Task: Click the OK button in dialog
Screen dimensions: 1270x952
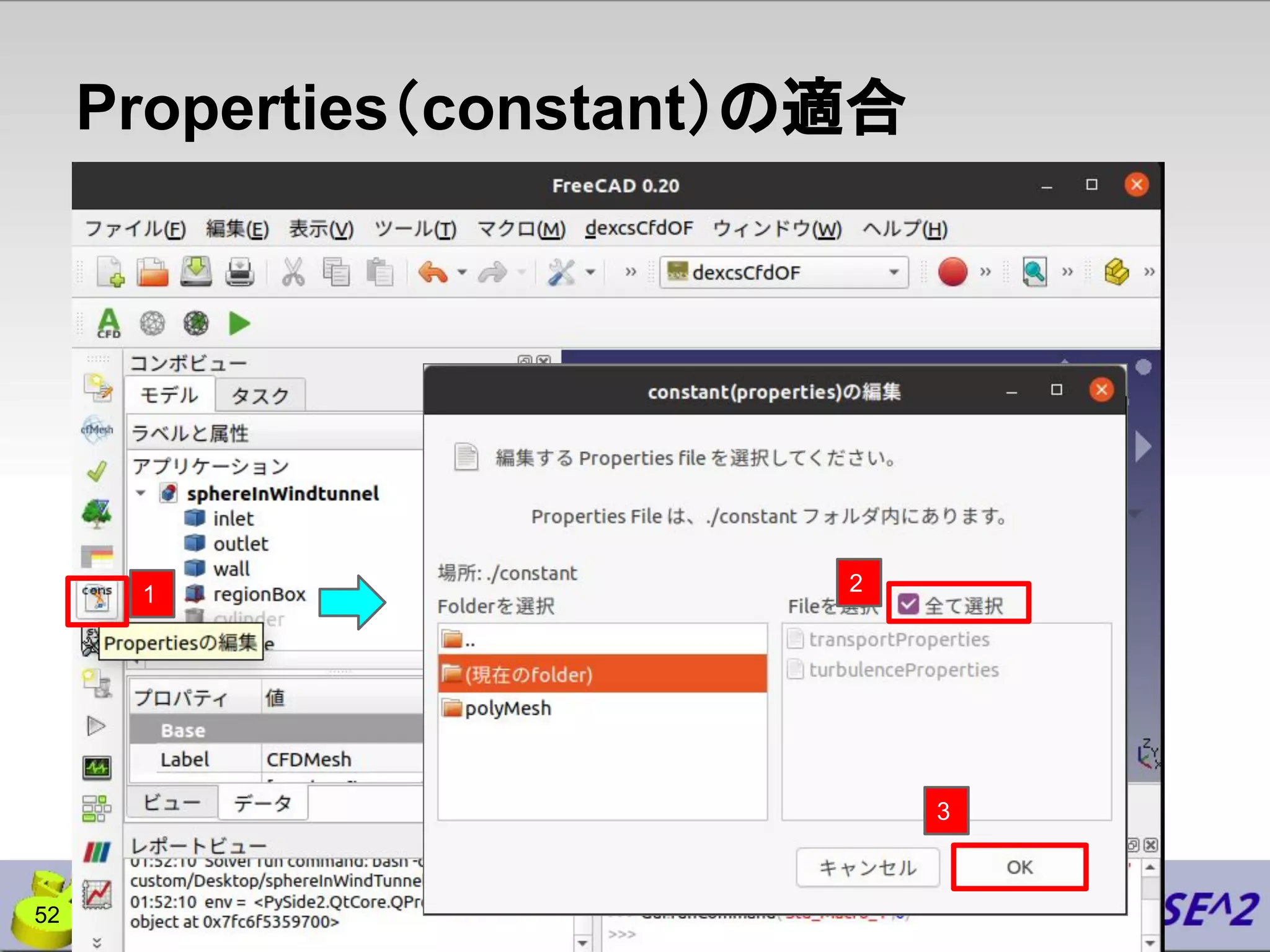Action: click(1019, 867)
